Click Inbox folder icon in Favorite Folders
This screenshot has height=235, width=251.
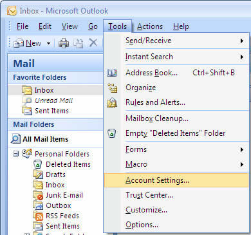(27, 90)
